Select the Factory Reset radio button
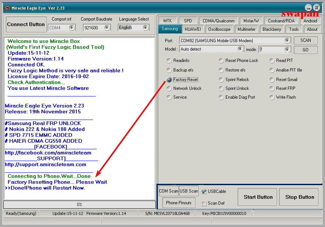Viewport: 325px width, 227px height. coord(169,80)
